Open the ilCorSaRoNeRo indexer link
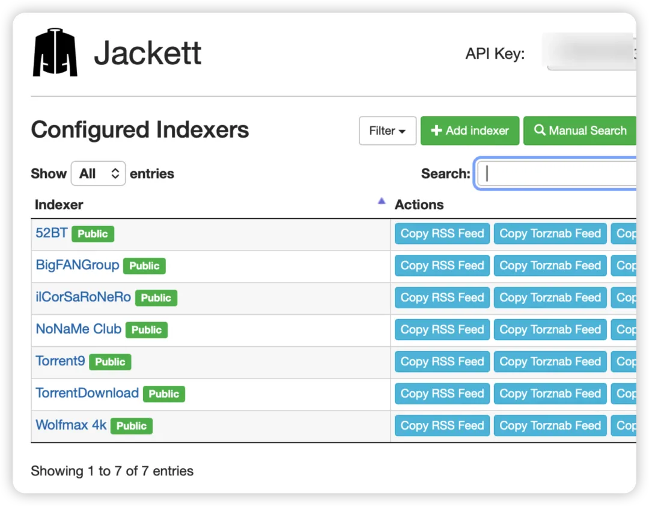The image size is (649, 506). [x=83, y=297]
